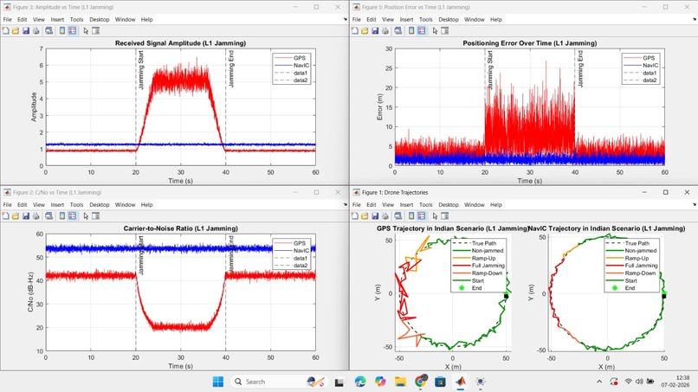Image resolution: width=698 pixels, height=392 pixels.
Task: Click Open File icon in Figure 2 toolbar
Action: tap(16, 215)
